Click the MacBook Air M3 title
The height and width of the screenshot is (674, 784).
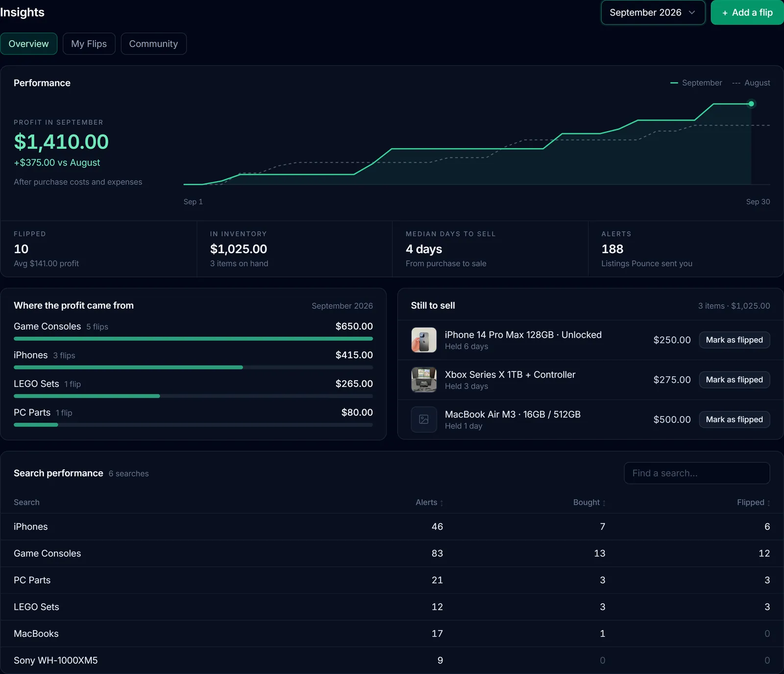click(x=513, y=415)
